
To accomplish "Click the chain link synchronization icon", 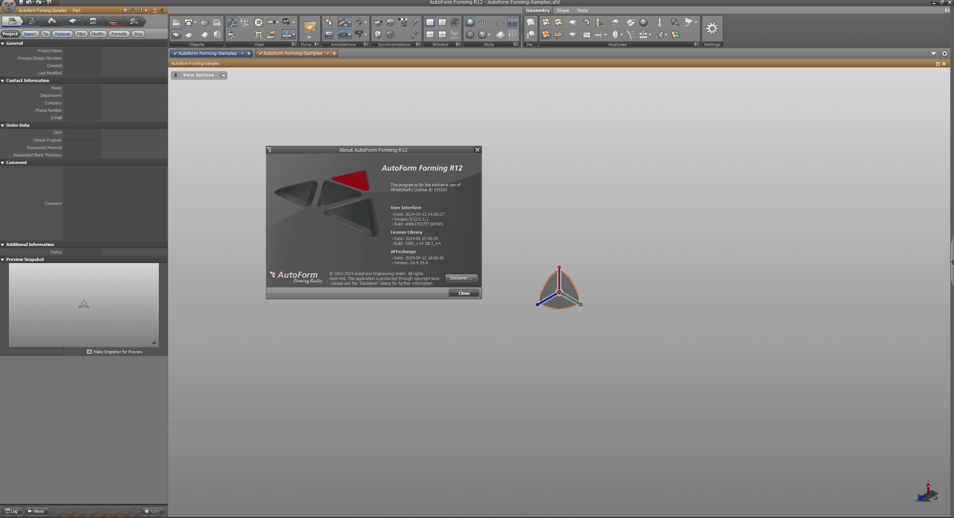I will 415,22.
